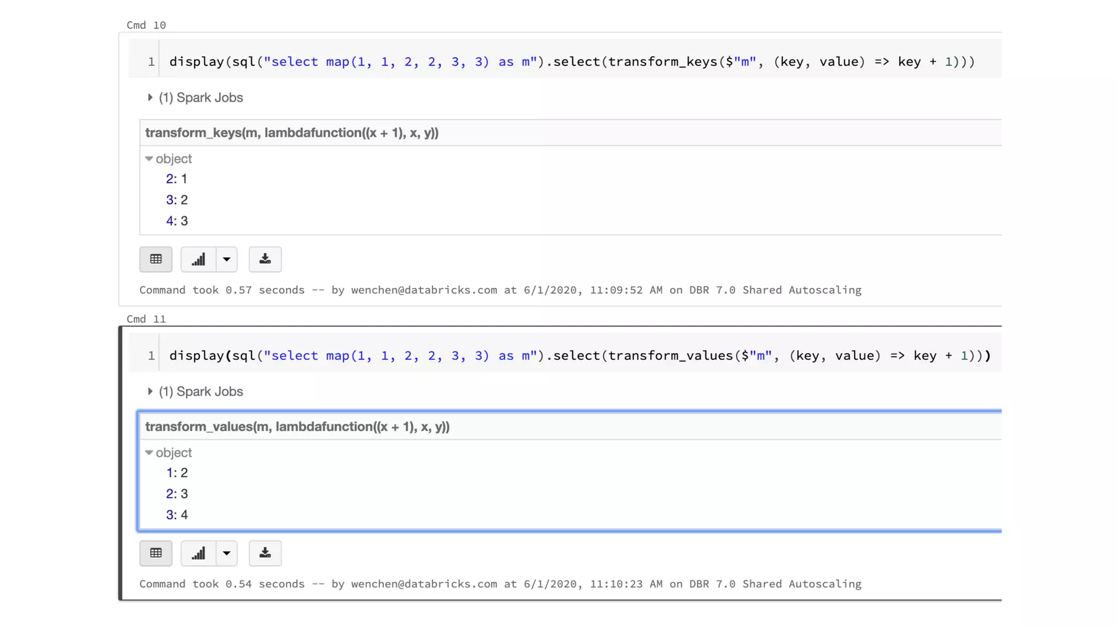This screenshot has height=628, width=1117.
Task: Click bar chart icon in Cmd 10
Action: click(x=198, y=259)
